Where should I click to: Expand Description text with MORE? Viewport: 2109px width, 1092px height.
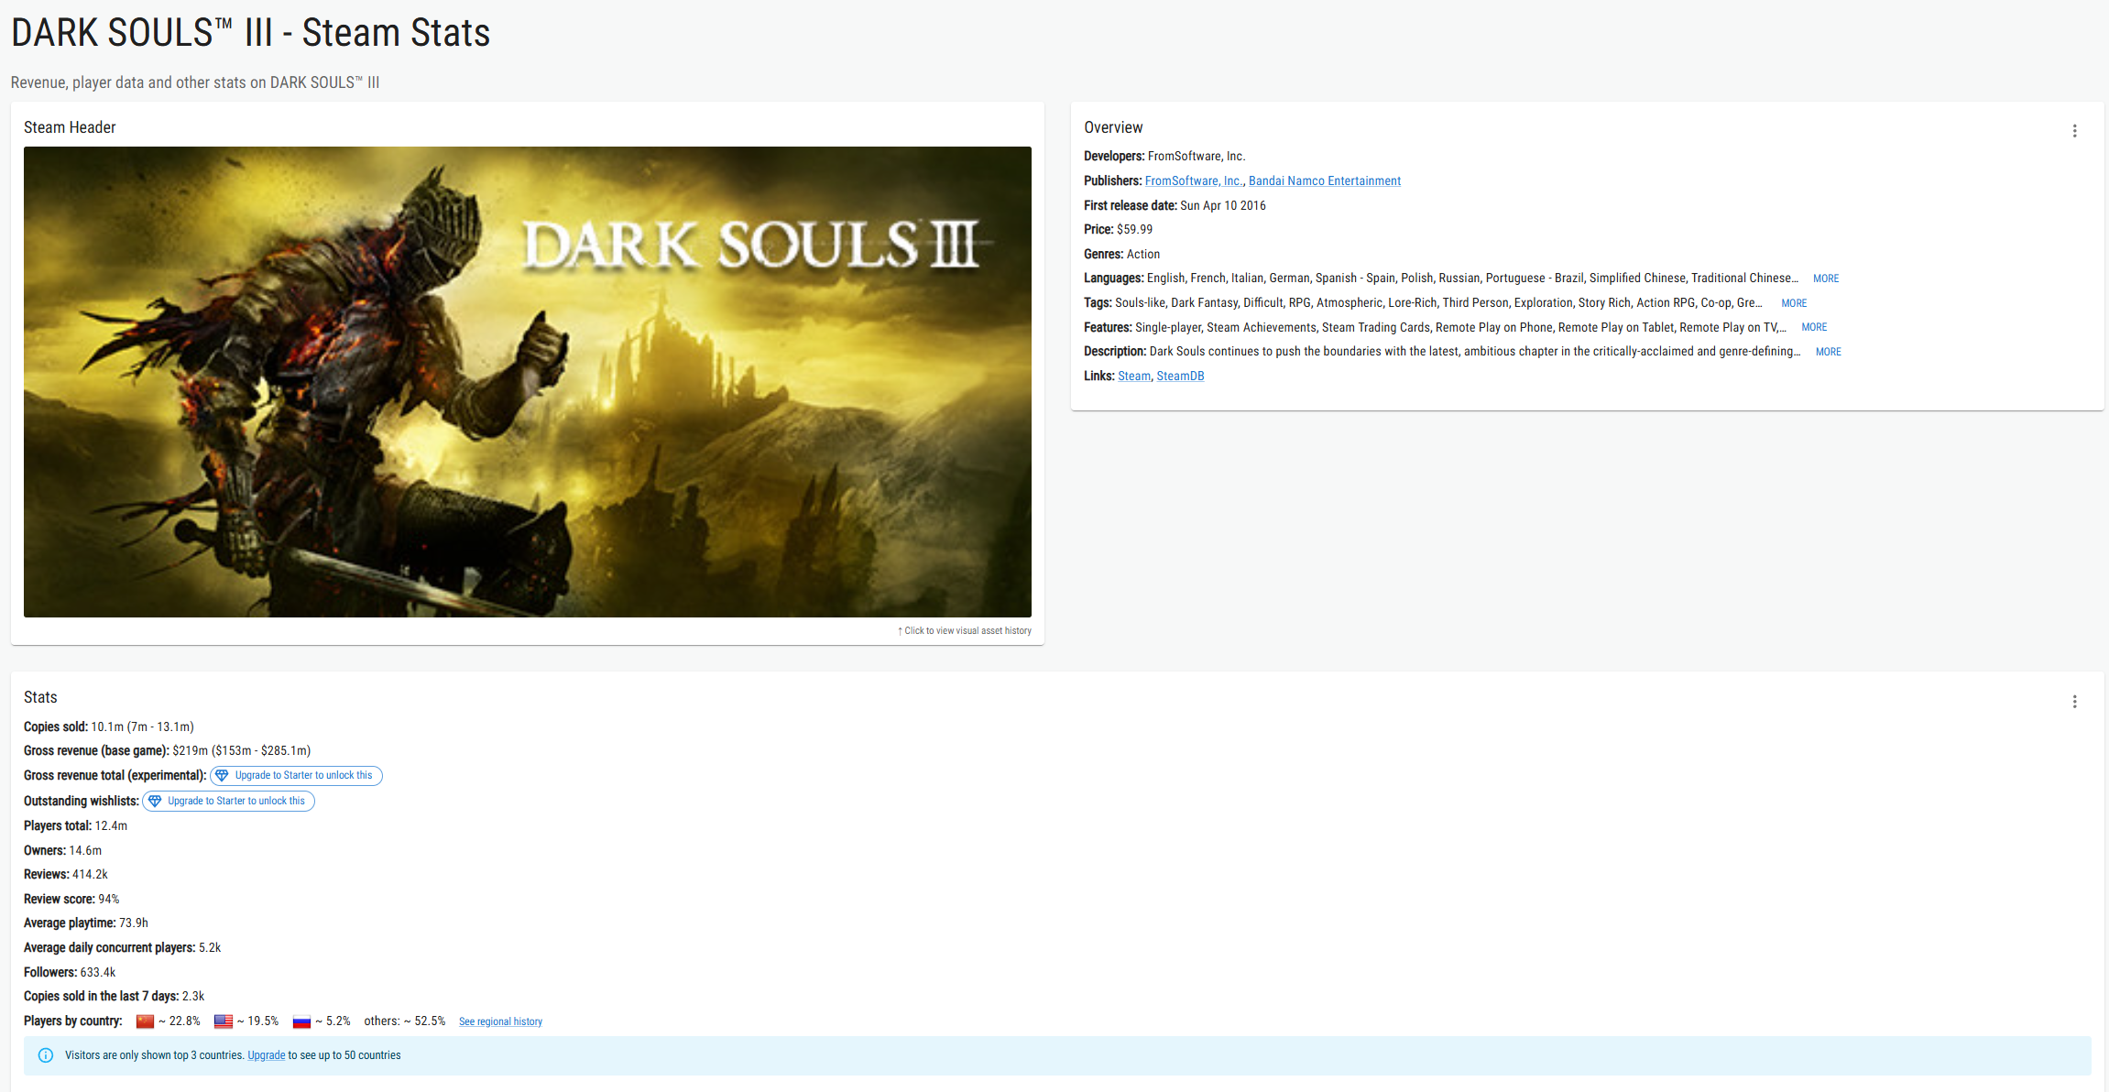click(x=1829, y=352)
